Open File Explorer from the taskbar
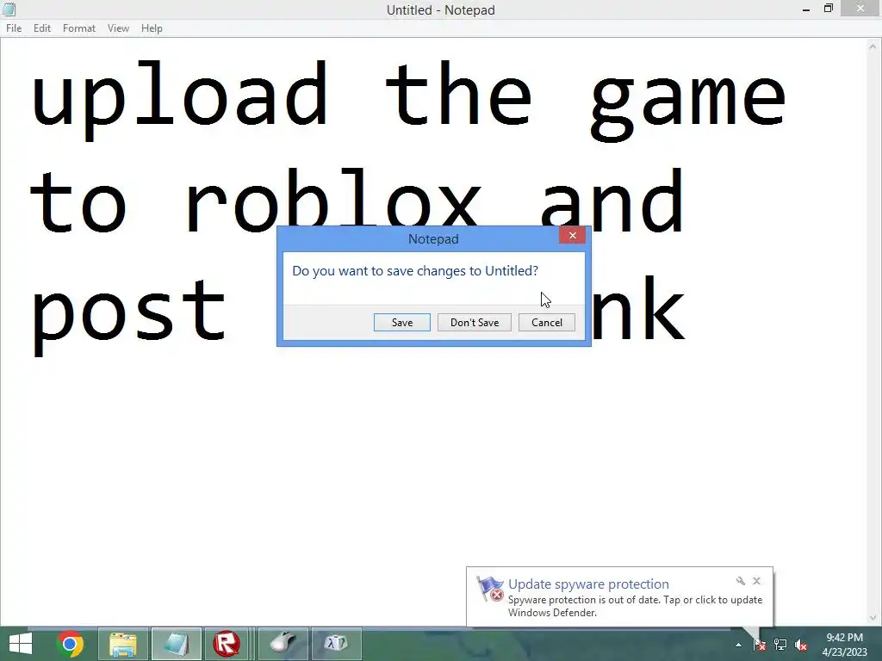The image size is (882, 661). 122,644
